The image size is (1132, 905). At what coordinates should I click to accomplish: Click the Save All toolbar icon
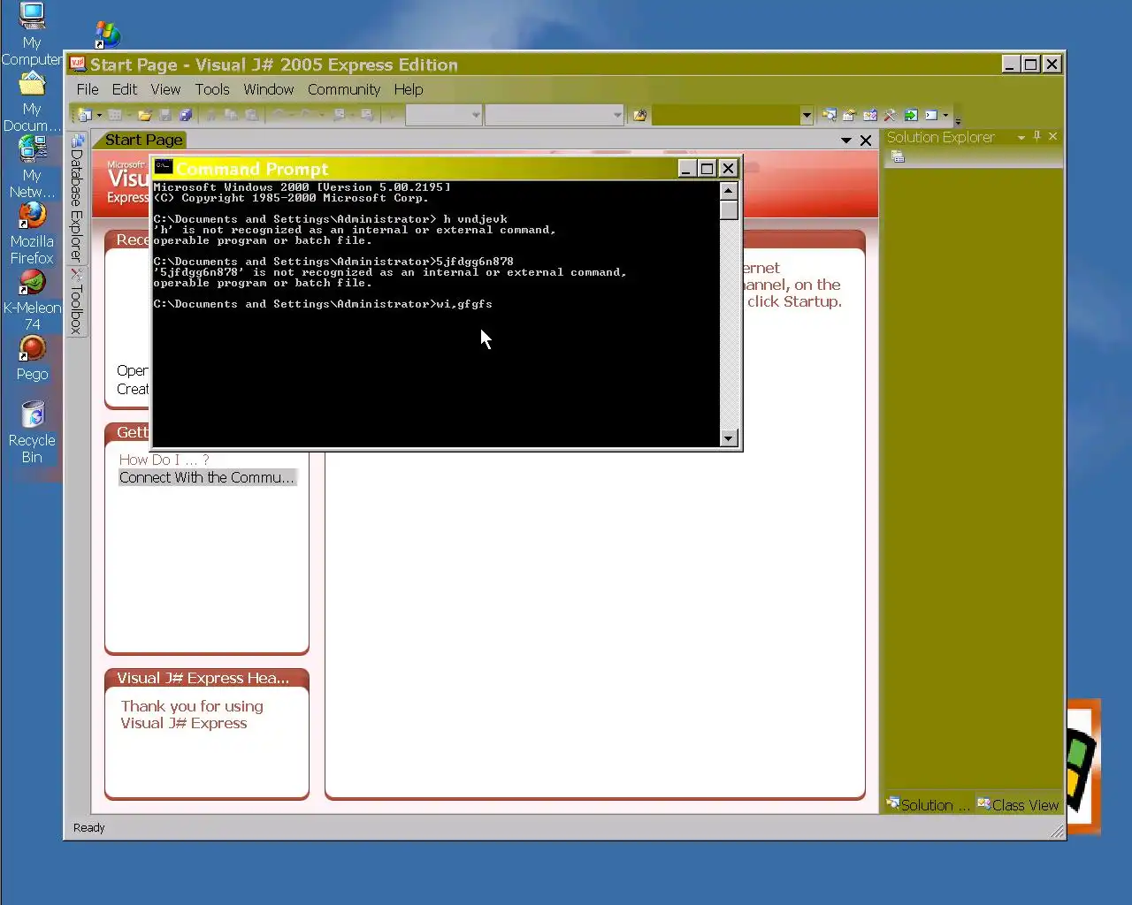[x=186, y=115]
